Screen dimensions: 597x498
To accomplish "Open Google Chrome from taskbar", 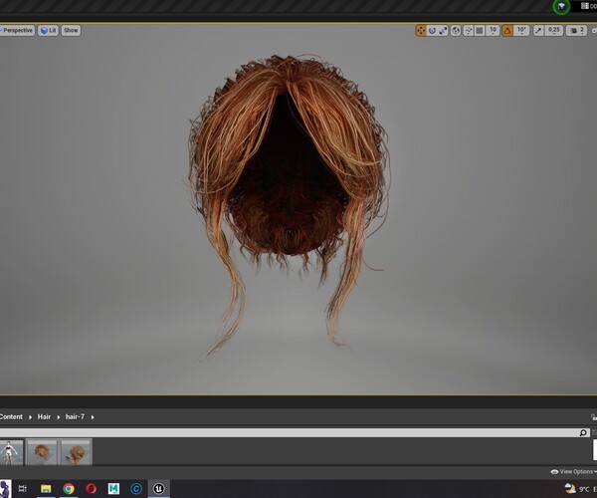I will click(69, 488).
